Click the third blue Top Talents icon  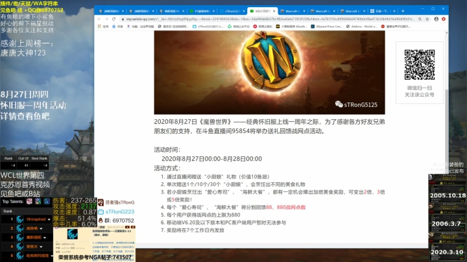click(x=47, y=202)
